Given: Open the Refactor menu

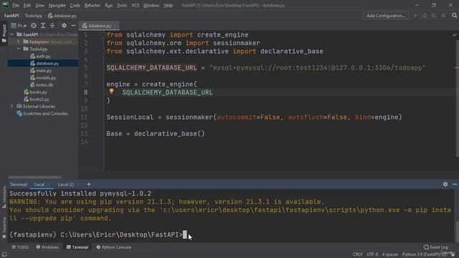Looking at the screenshot, I should [93, 5].
